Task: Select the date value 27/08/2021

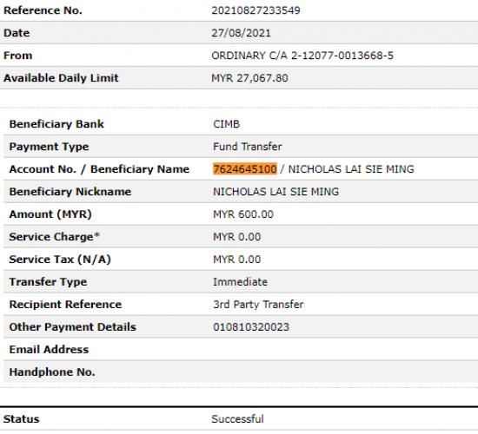Action: click(241, 33)
